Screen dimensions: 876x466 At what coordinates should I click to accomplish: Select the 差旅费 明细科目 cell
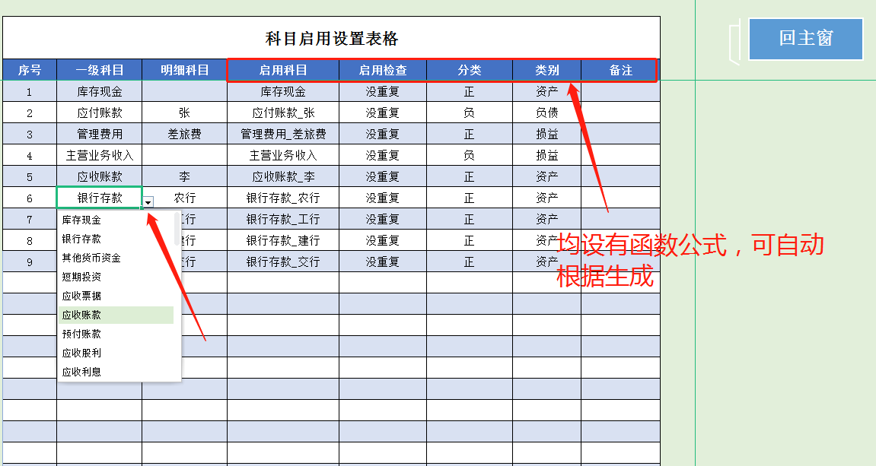pos(183,133)
